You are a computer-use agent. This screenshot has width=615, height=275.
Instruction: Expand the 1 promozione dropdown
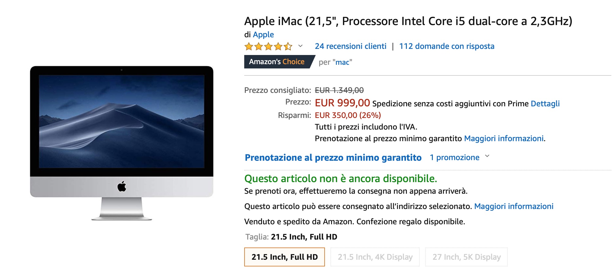pos(459,157)
